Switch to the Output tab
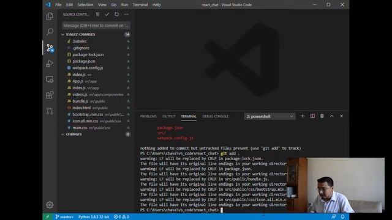 click(169, 116)
